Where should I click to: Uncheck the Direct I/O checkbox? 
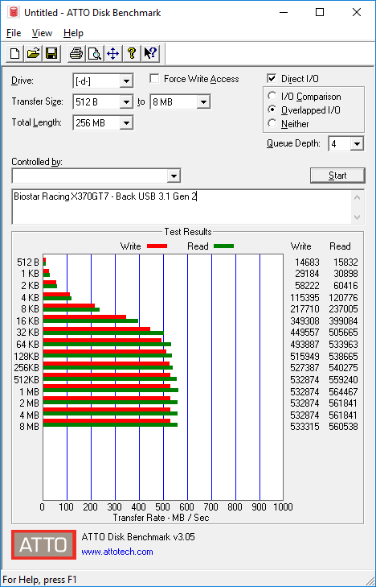coord(272,79)
